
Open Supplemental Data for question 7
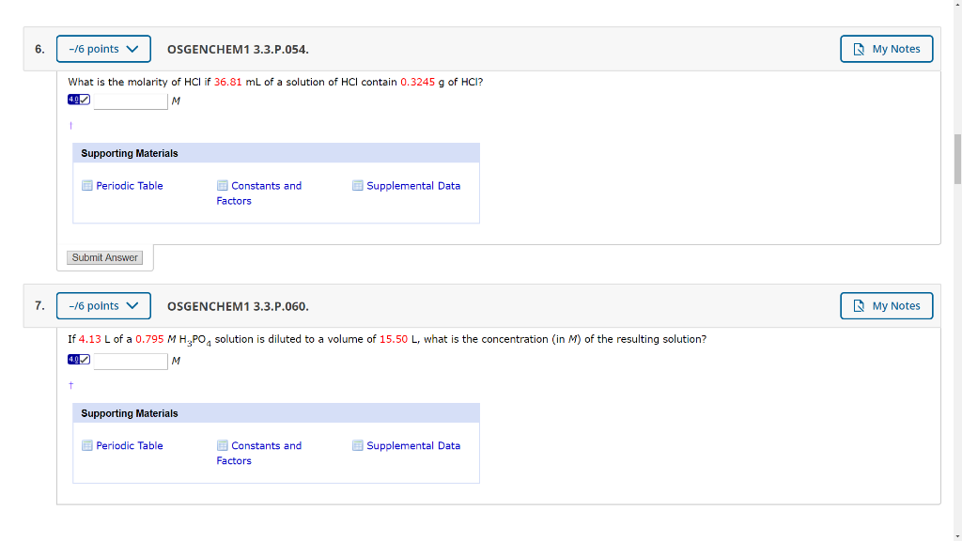(413, 445)
